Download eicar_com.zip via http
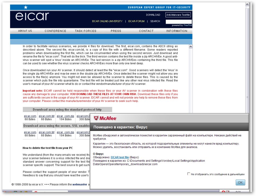This screenshot has height=196, width=256. tap(65, 116)
